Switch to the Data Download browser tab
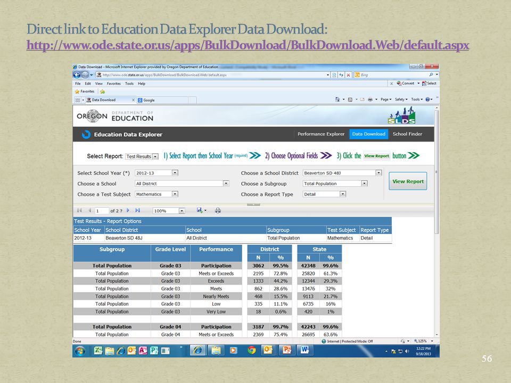Viewport: 511px width, 383px height. (x=111, y=100)
